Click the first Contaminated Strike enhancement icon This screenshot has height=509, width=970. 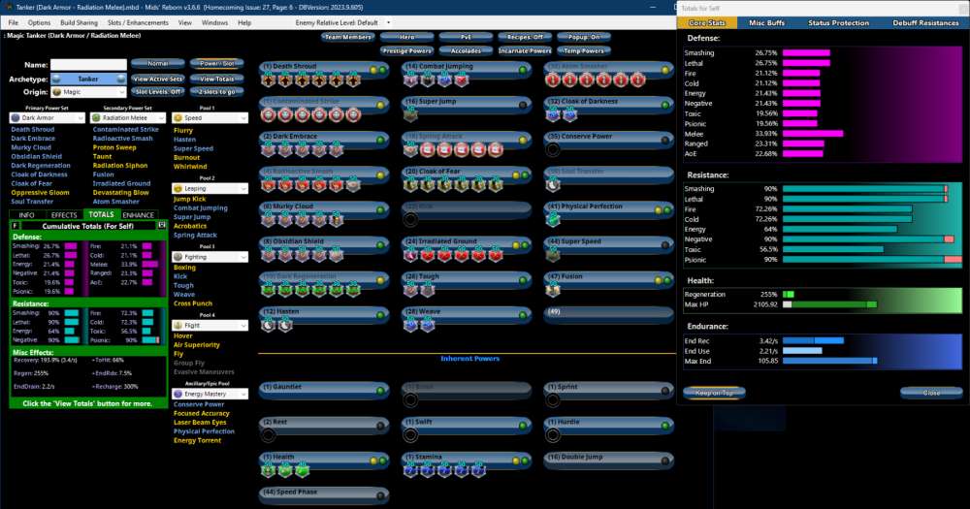click(x=268, y=114)
